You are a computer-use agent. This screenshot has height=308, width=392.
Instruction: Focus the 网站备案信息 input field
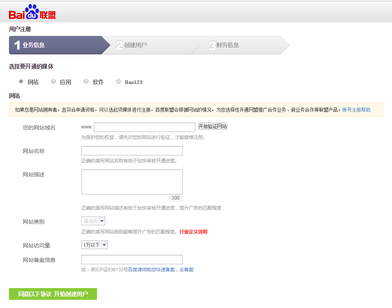pyautogui.click(x=132, y=260)
